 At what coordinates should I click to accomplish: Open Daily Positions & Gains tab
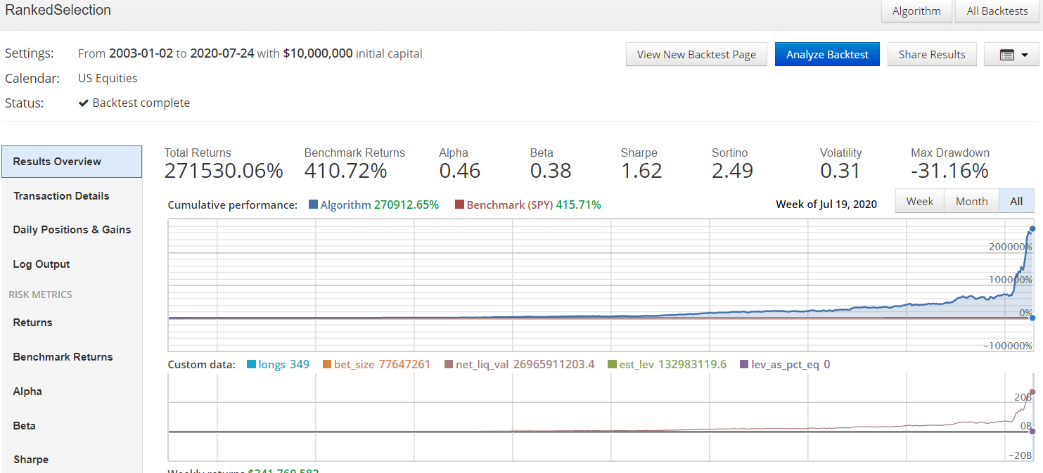click(72, 230)
